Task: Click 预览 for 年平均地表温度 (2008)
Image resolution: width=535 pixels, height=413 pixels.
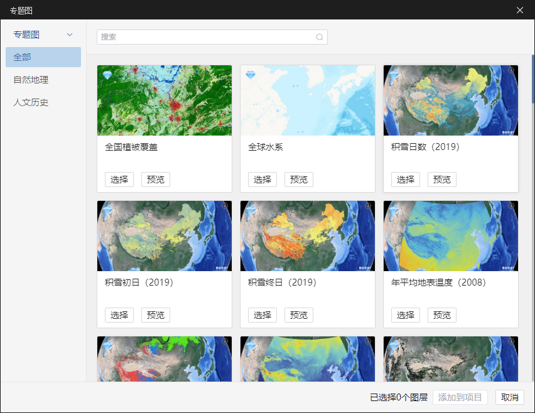Action: tap(441, 314)
